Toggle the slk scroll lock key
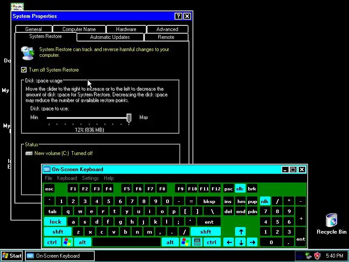349x262 pixels. 240,189
